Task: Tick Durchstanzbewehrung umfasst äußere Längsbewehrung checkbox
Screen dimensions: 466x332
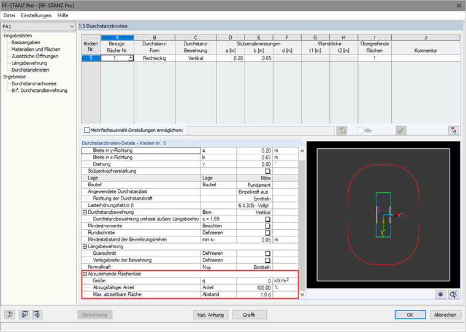Action: (x=267, y=219)
